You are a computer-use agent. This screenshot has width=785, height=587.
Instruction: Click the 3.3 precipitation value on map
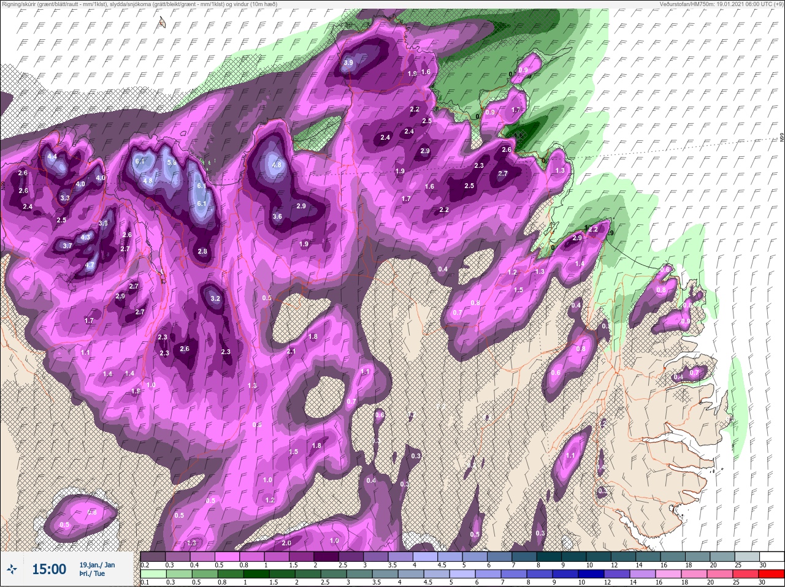(x=65, y=198)
